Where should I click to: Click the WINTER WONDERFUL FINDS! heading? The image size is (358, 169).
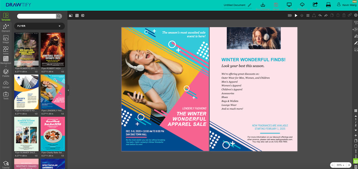254,60
